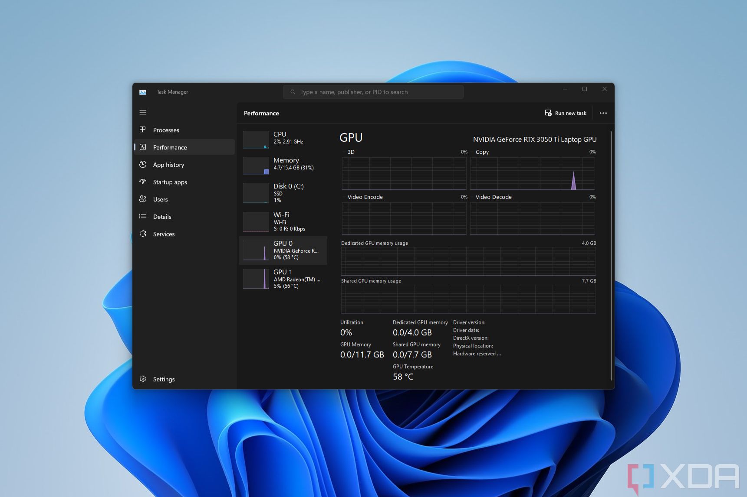Open the more options ellipsis menu

coord(603,113)
